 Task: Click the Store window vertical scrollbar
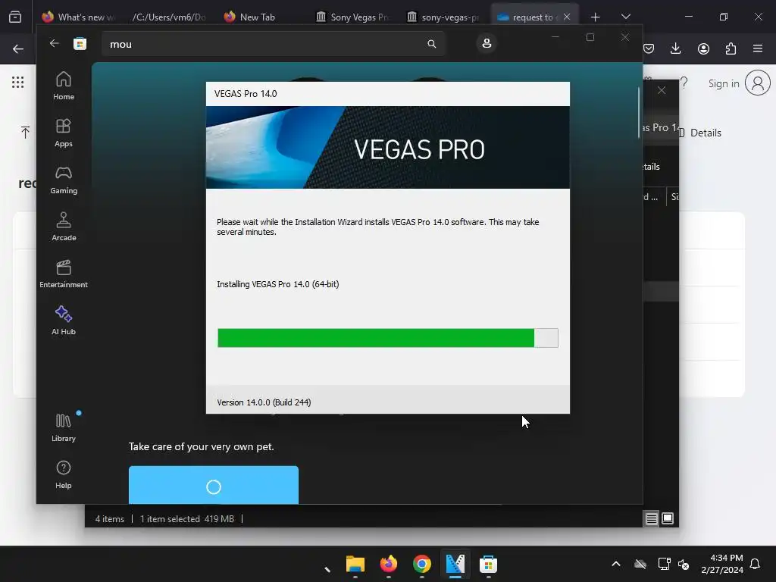pyautogui.click(x=638, y=114)
